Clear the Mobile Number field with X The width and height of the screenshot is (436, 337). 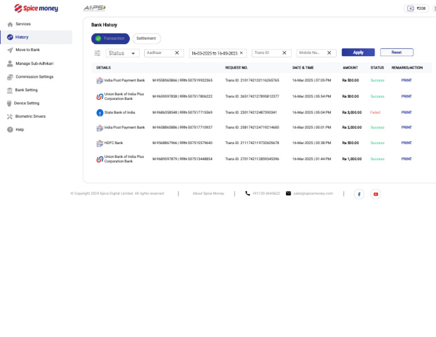pyautogui.click(x=329, y=53)
